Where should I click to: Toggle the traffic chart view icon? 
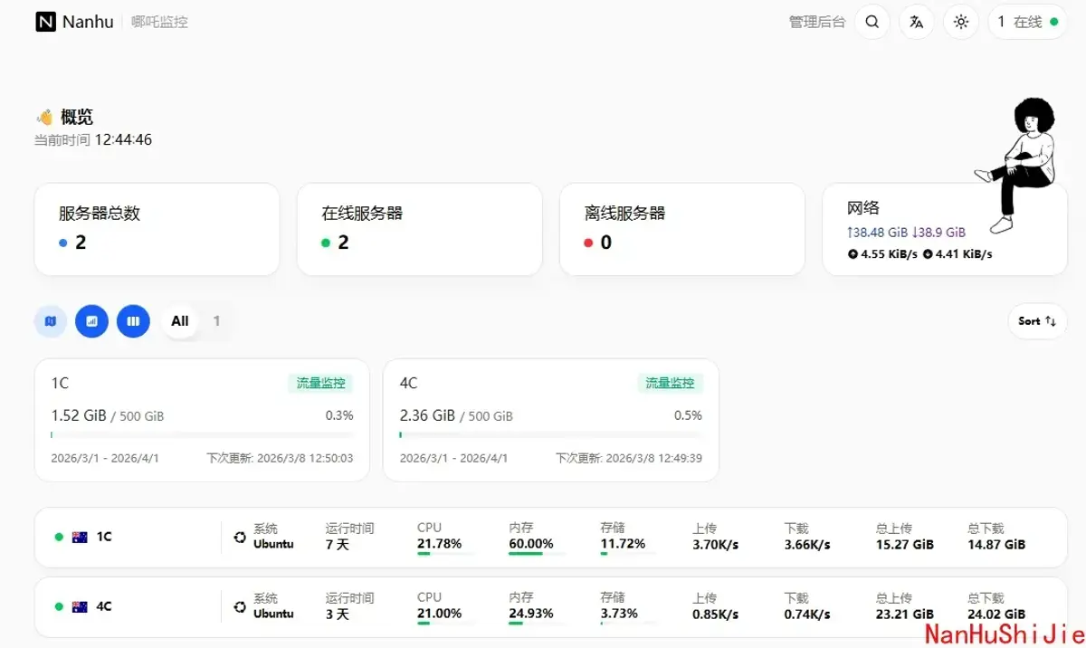[x=91, y=320]
